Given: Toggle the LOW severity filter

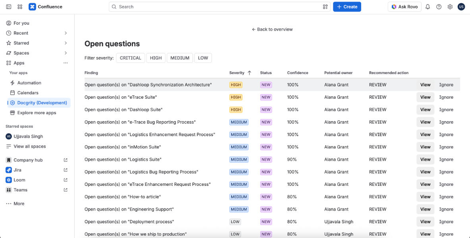Looking at the screenshot, I should click(x=203, y=58).
